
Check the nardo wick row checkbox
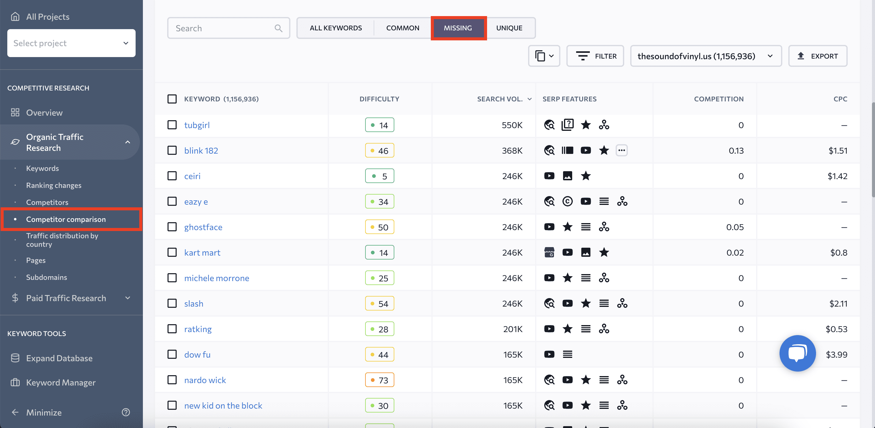coord(172,379)
